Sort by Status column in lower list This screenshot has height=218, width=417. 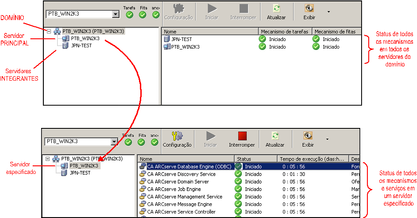pyautogui.click(x=256, y=159)
